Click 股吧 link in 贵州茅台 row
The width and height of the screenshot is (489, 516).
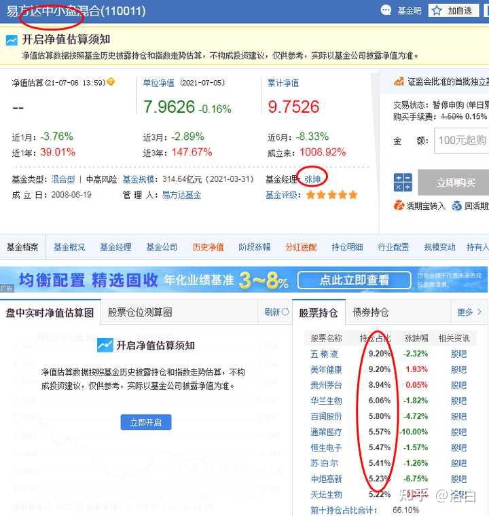click(458, 385)
